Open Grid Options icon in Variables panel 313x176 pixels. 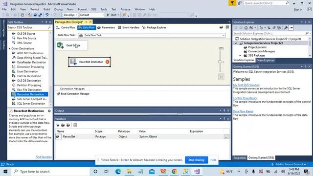click(75, 125)
